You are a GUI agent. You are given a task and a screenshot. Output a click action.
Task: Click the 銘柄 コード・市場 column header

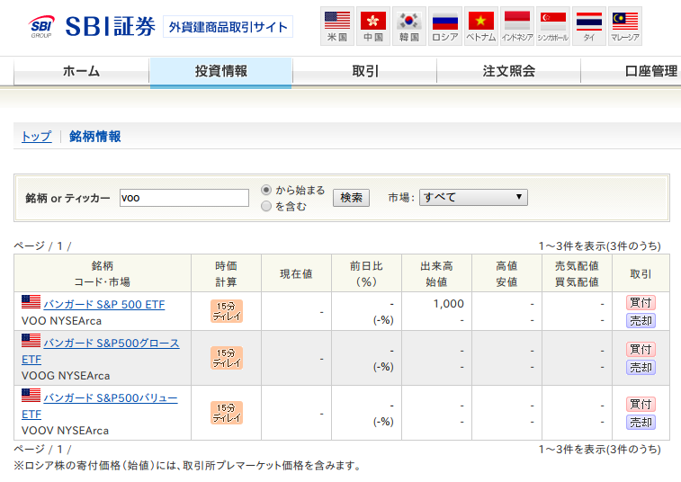click(x=103, y=273)
